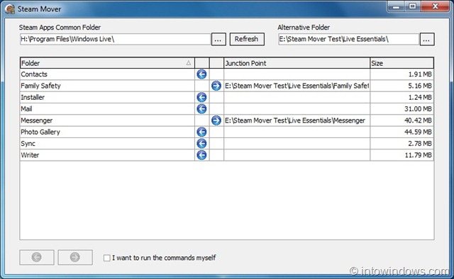Image resolution: width=454 pixels, height=279 pixels.
Task: Click the left arrow icon in Writer row
Action: pyautogui.click(x=201, y=155)
